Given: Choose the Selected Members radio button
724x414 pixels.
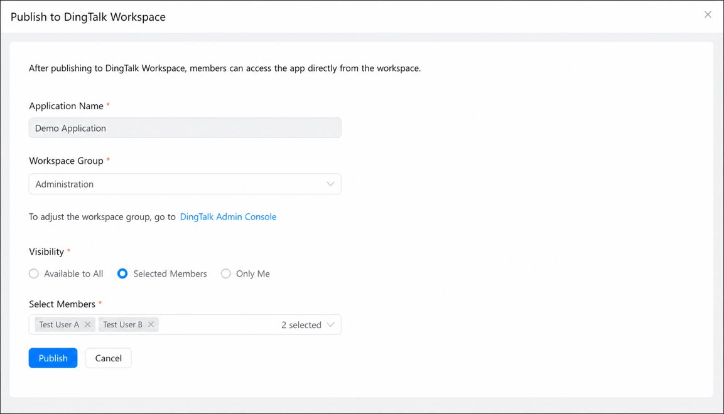Looking at the screenshot, I should 122,274.
